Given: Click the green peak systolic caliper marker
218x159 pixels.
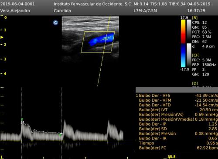Looking at the screenshot, I should [x=22, y=119].
